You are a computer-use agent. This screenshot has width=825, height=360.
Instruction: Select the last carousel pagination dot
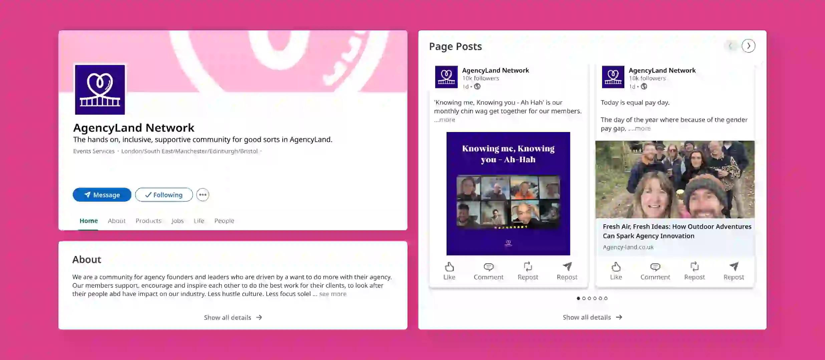606,298
